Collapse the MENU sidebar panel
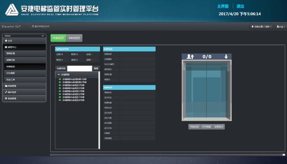 (x=43, y=36)
